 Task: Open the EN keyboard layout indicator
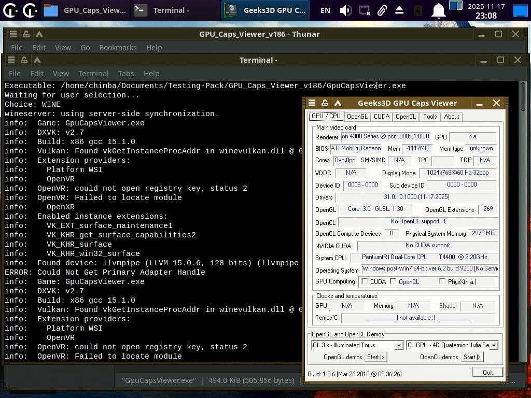[325, 10]
